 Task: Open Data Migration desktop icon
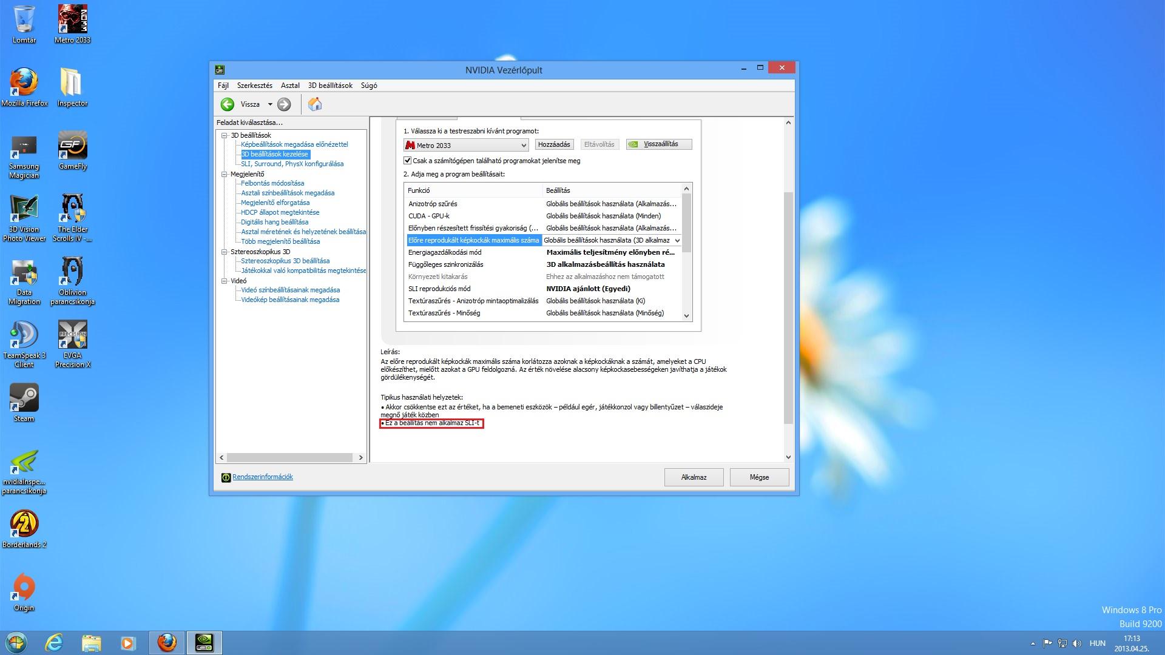(24, 281)
